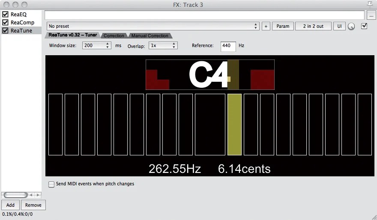Click the CPU usage status text
377x220 pixels.
[x=17, y=214]
